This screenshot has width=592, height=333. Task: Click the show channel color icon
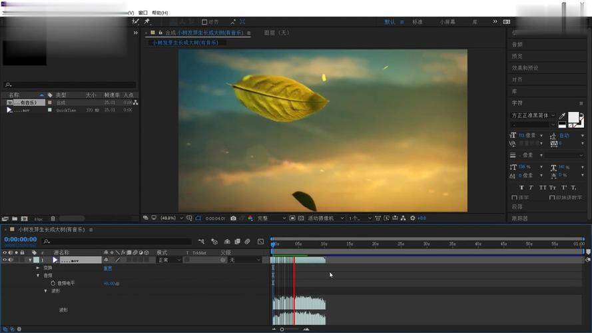250,218
